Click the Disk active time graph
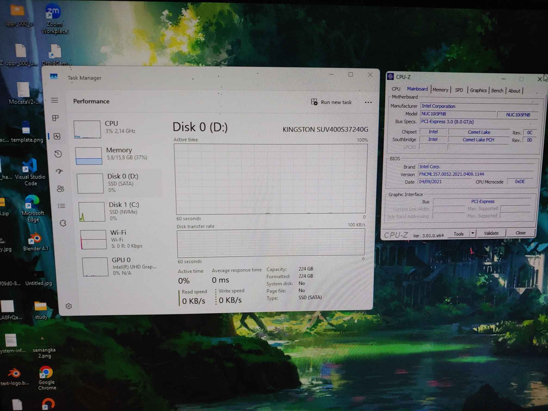The image size is (548, 411). (271, 179)
